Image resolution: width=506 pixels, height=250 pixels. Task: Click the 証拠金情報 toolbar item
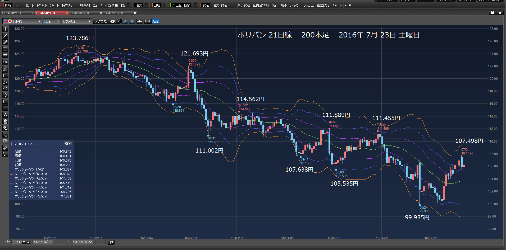[261, 5]
